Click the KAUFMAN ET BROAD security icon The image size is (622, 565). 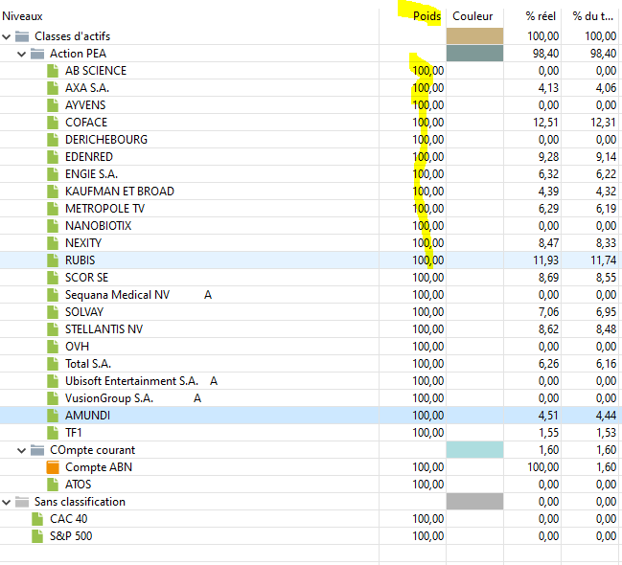click(53, 192)
